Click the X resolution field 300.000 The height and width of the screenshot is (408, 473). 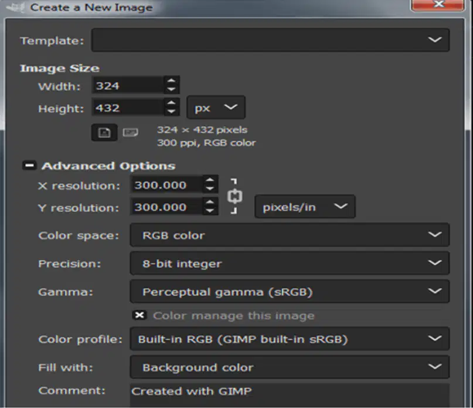[167, 184]
